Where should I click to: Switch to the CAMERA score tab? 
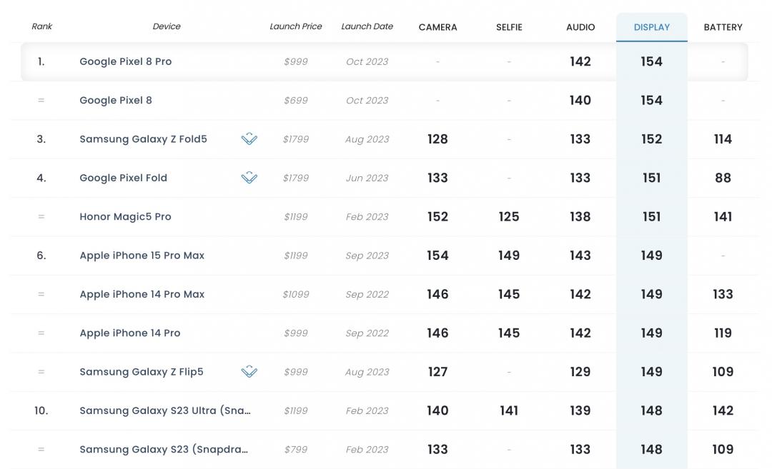click(x=437, y=27)
